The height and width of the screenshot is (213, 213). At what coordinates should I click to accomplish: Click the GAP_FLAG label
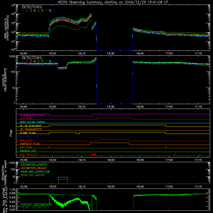(26, 118)
